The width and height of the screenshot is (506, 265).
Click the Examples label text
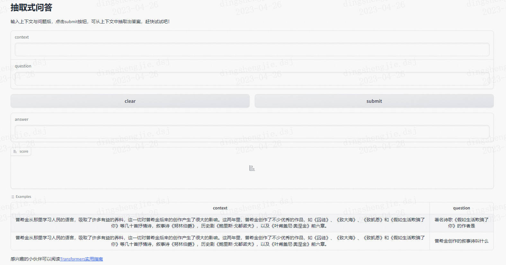point(23,197)
